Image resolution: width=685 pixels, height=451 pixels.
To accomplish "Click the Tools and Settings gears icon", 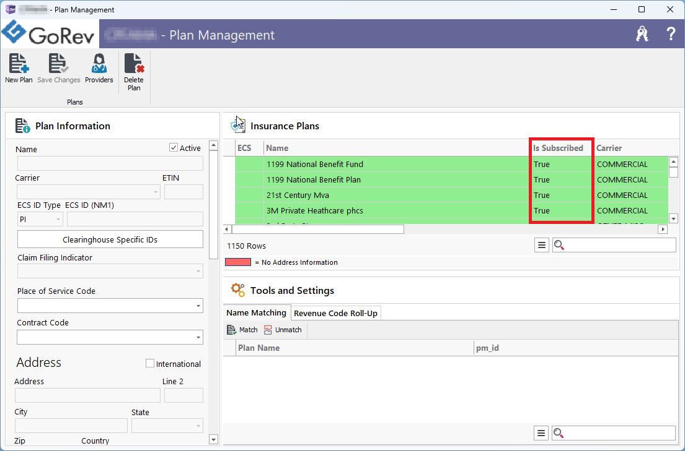I will (238, 290).
